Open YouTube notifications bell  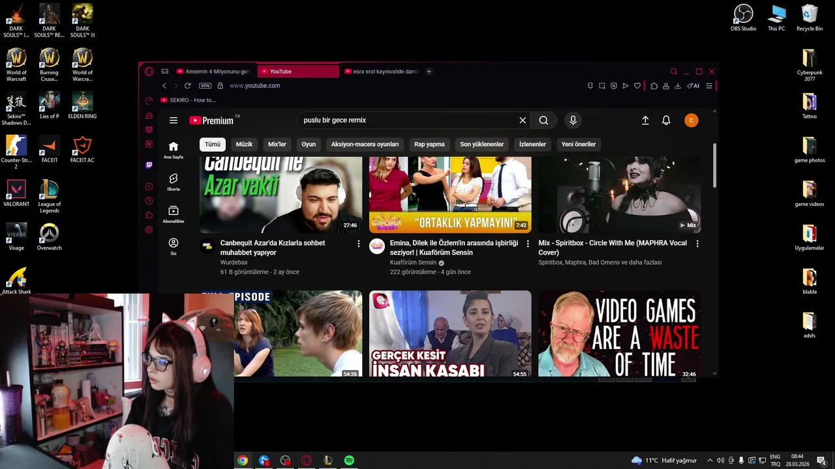(666, 121)
